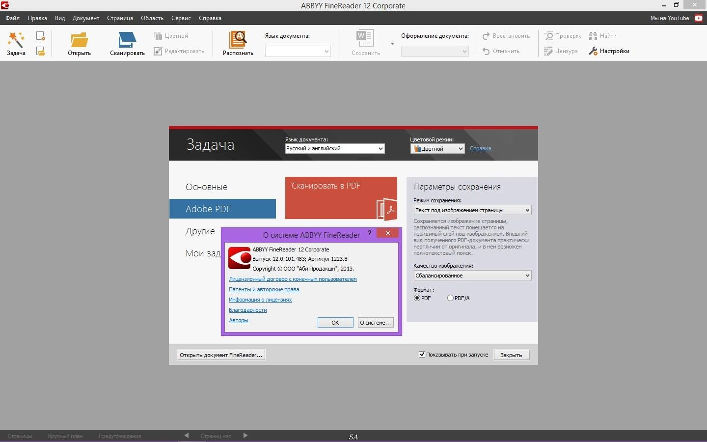
Task: Open the Благодарности link
Action: click(x=248, y=310)
